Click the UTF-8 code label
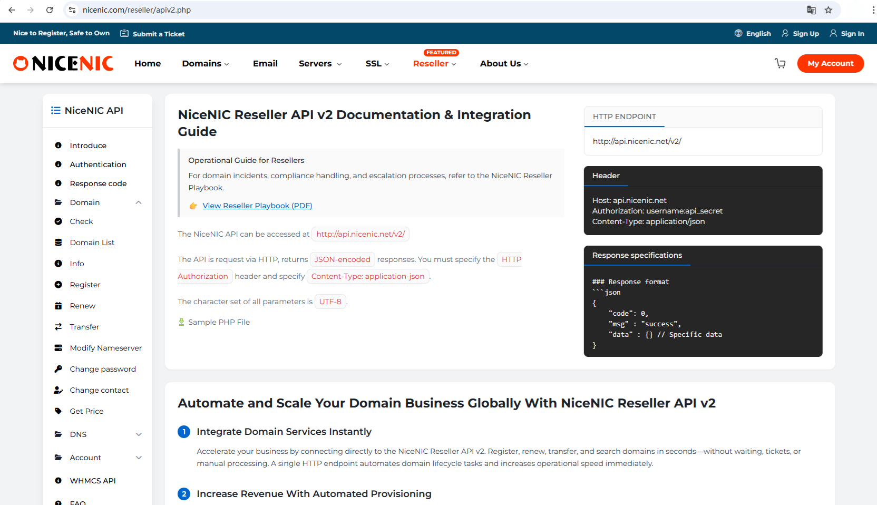Image resolution: width=877 pixels, height=505 pixels. tap(330, 302)
